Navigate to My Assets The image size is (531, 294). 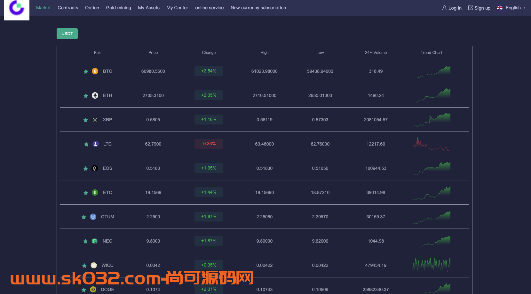[149, 8]
